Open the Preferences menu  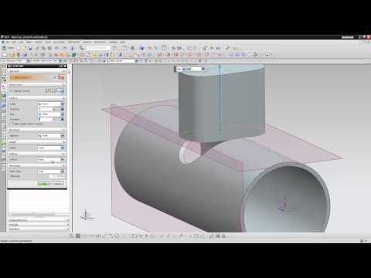point(100,42)
